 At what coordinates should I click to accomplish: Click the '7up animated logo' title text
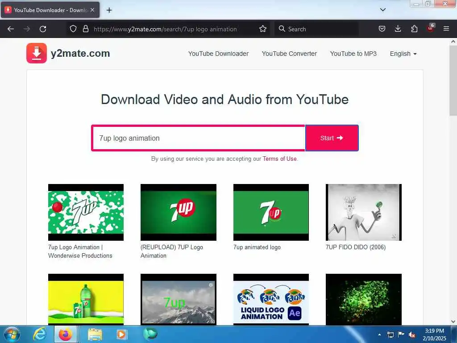pos(257,247)
